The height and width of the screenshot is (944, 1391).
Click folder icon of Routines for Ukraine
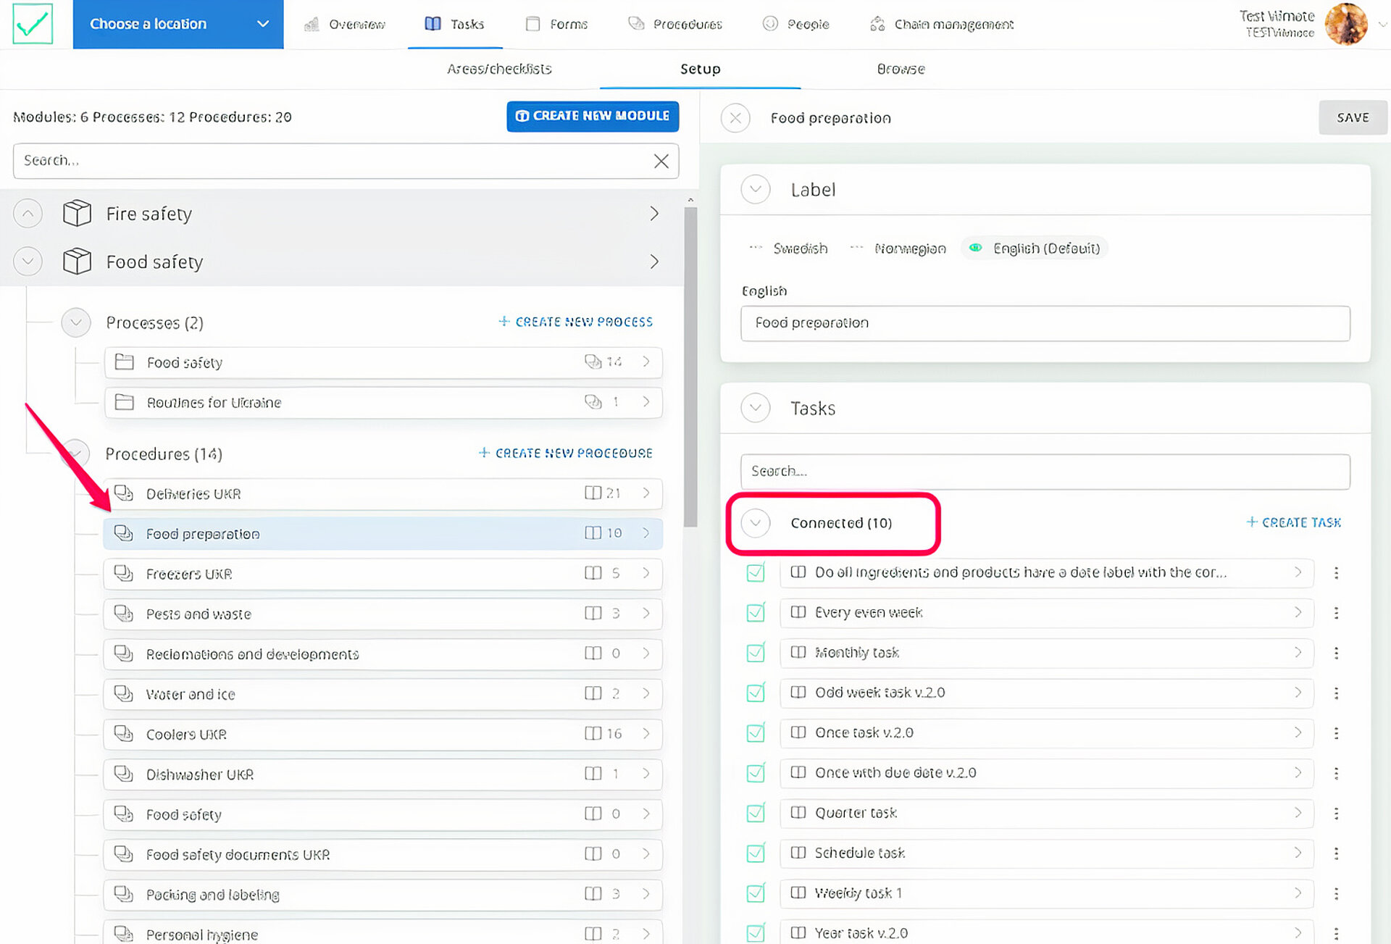[x=125, y=402]
